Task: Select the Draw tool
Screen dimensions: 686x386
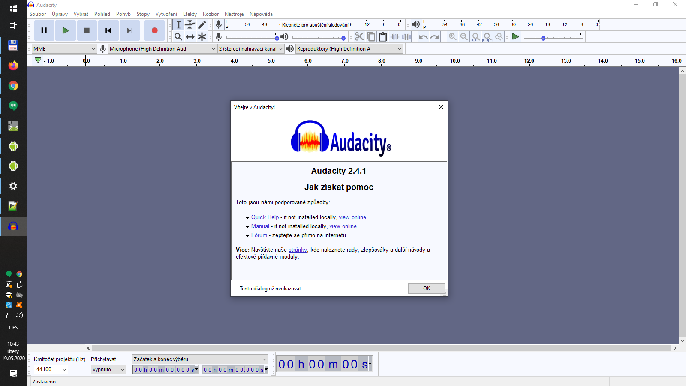Action: 202,24
